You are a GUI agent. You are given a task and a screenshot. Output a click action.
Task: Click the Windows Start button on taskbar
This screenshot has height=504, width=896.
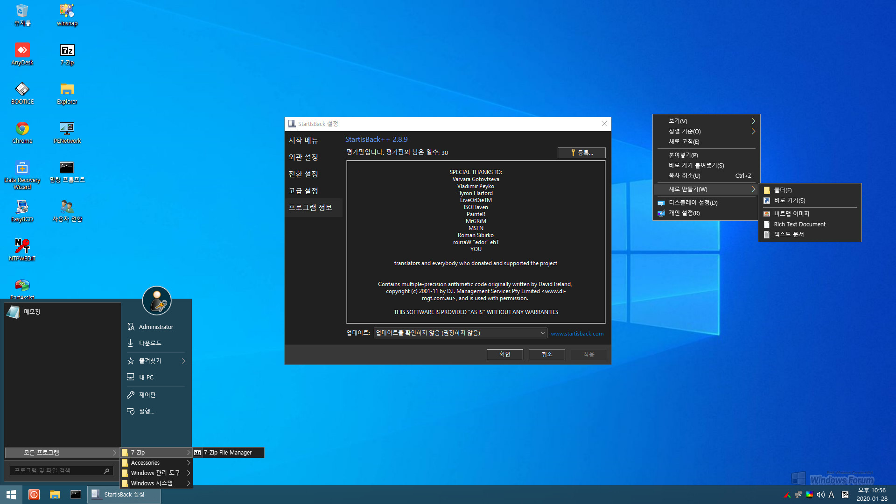pyautogui.click(x=11, y=495)
